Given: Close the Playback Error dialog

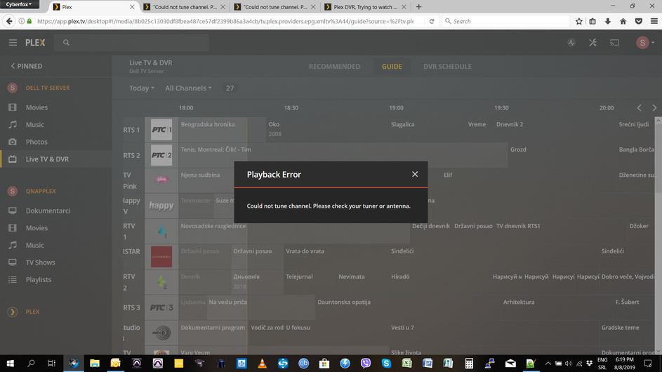Looking at the screenshot, I should 415,174.
